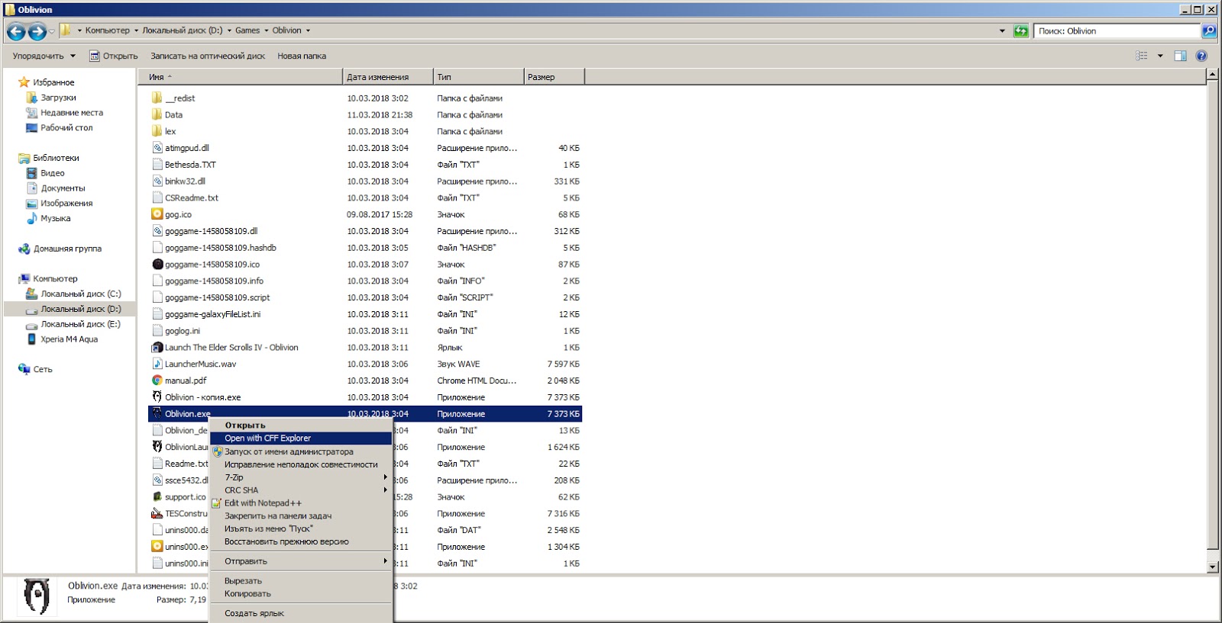
Task: Click the support.ico file icon
Action: click(x=157, y=496)
